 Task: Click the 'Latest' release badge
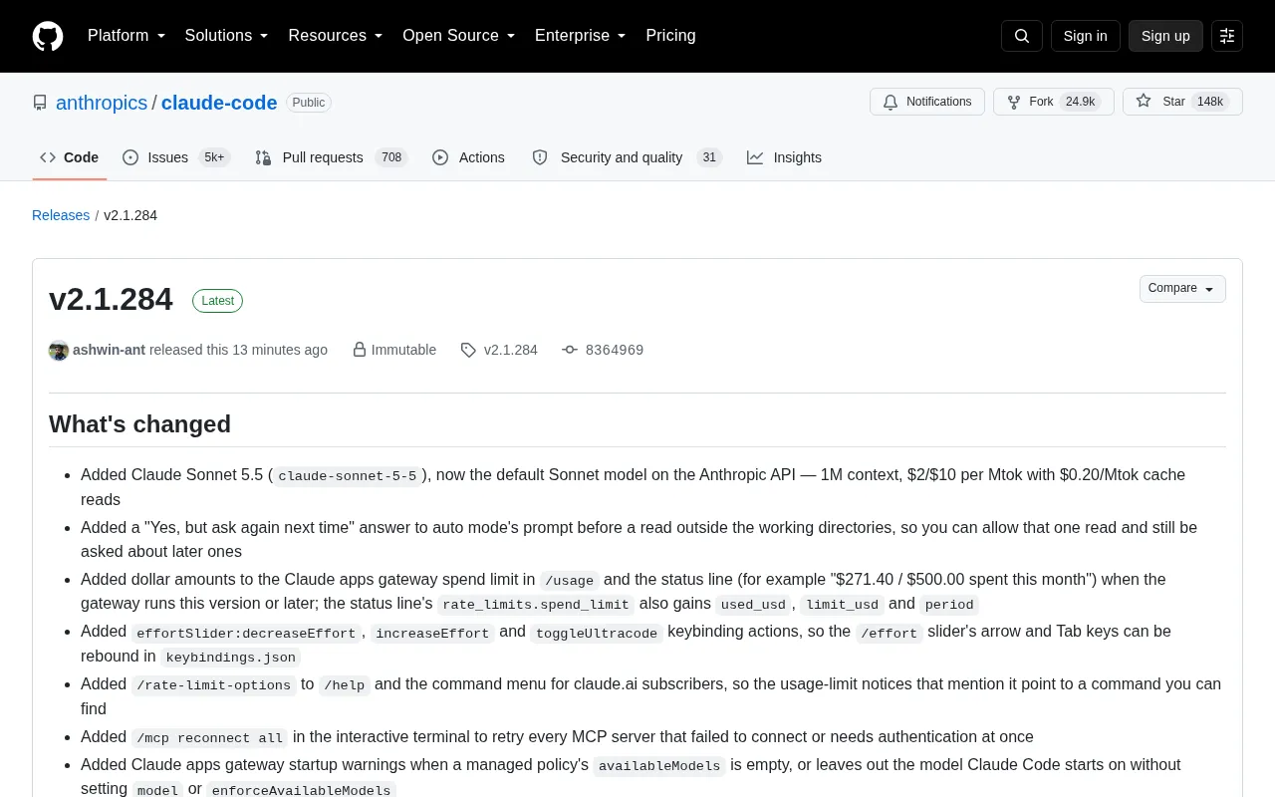(217, 301)
